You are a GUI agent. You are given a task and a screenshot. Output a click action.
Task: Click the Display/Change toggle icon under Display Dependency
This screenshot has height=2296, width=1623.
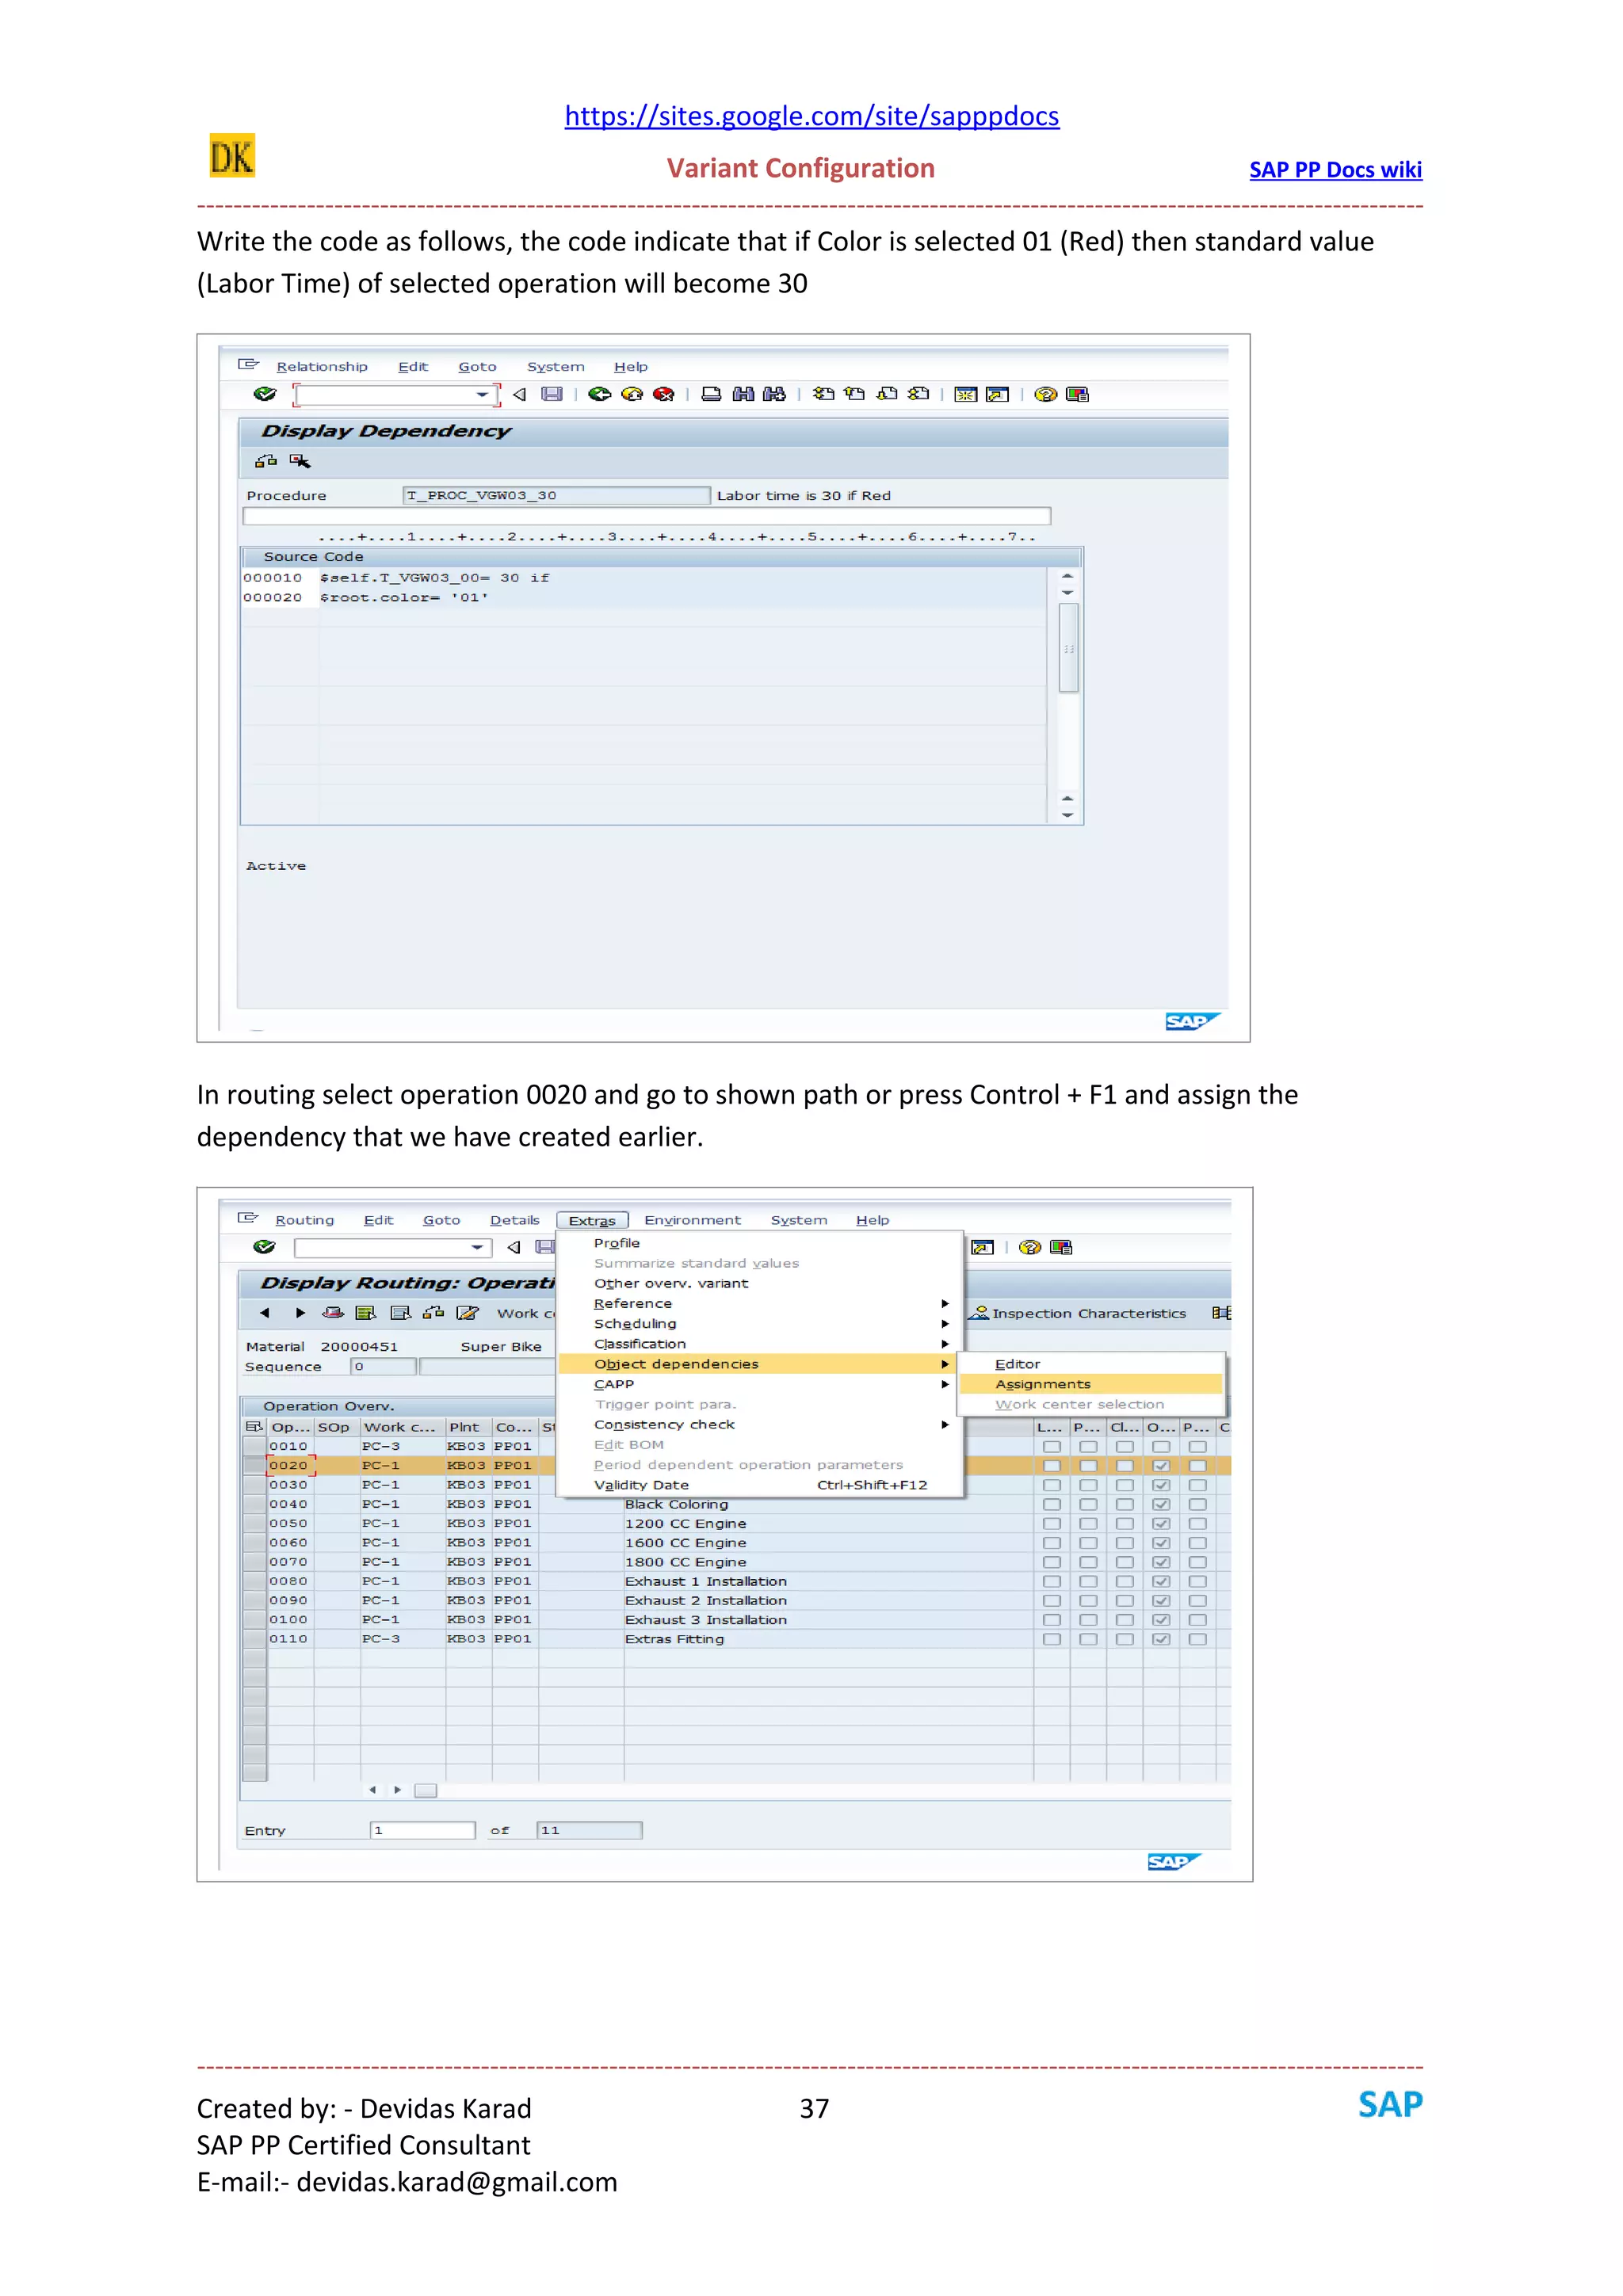266,461
